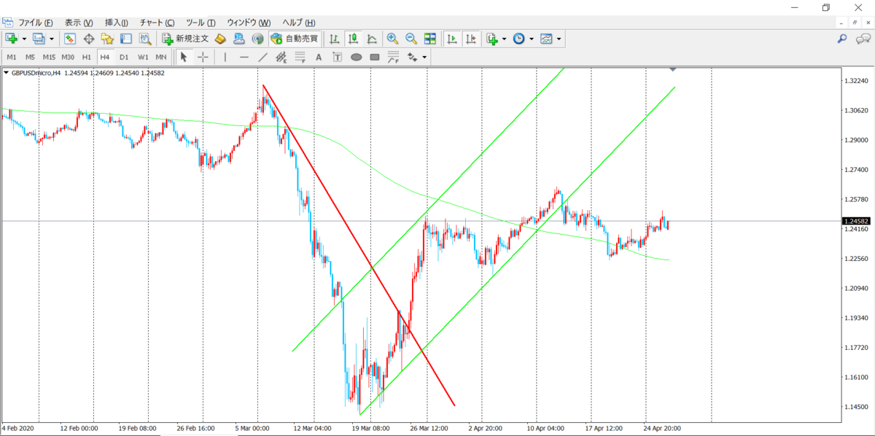Image resolution: width=875 pixels, height=436 pixels.
Task: Toggle the Terminal panel icon
Action: (126, 39)
